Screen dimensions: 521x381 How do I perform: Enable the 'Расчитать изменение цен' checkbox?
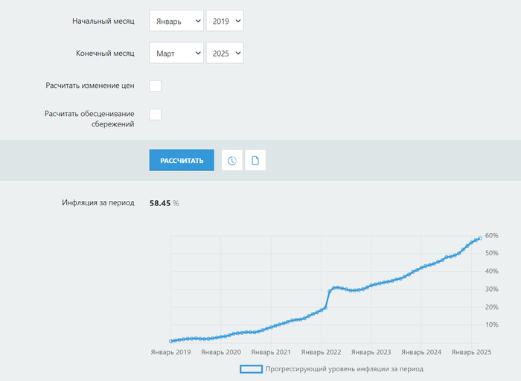(x=156, y=86)
